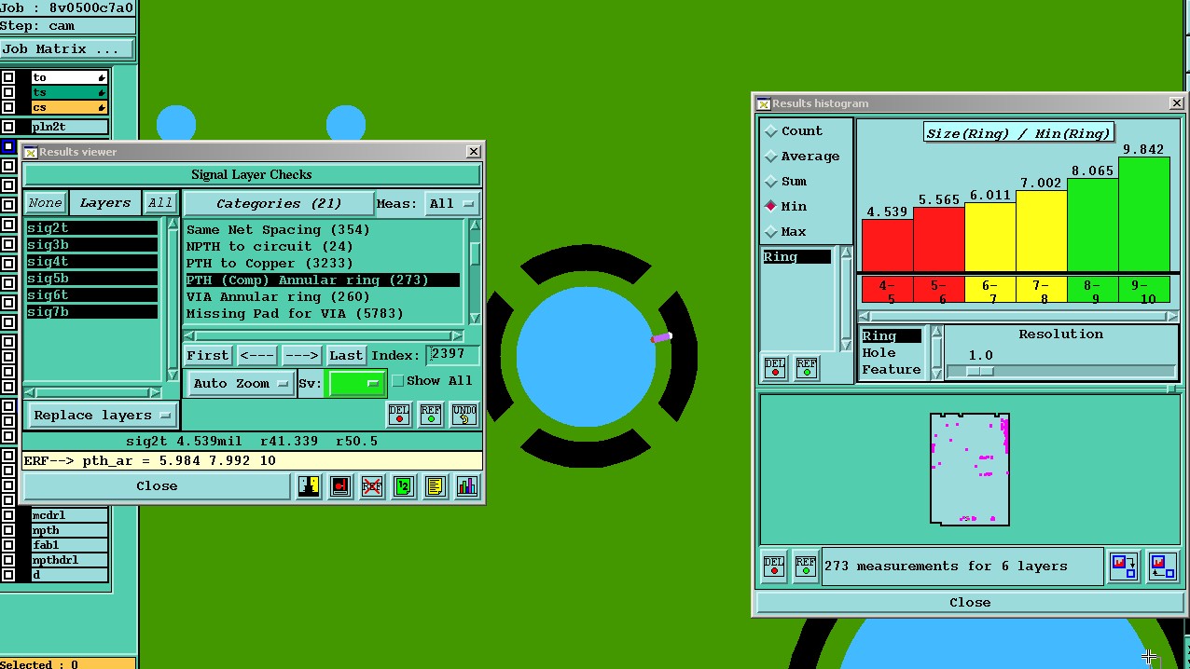1190x669 pixels.
Task: Close the Results histogram via Close button
Action: (x=970, y=602)
